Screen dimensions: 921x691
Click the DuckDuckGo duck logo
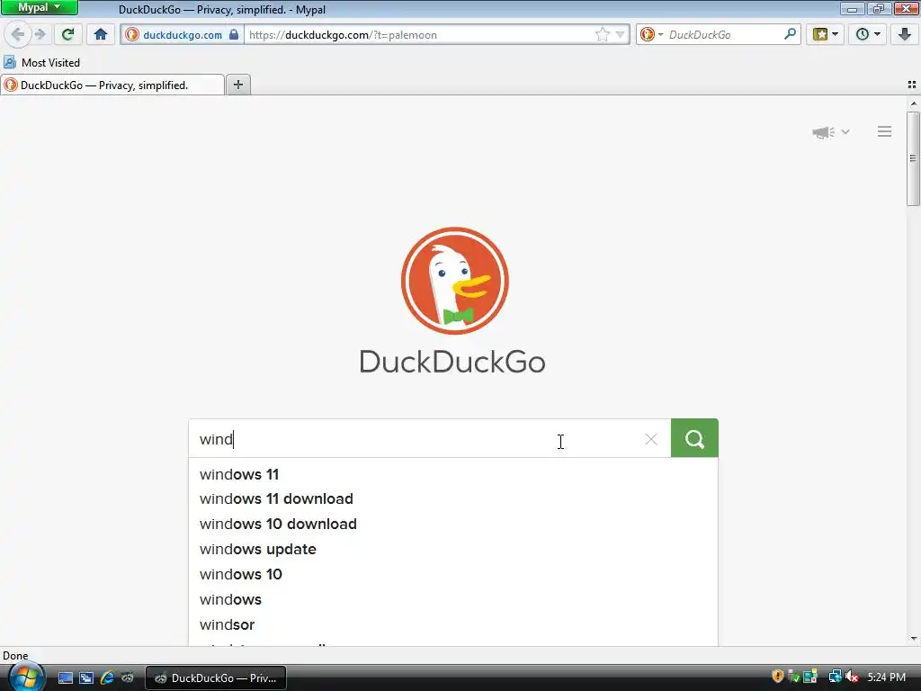tap(454, 281)
